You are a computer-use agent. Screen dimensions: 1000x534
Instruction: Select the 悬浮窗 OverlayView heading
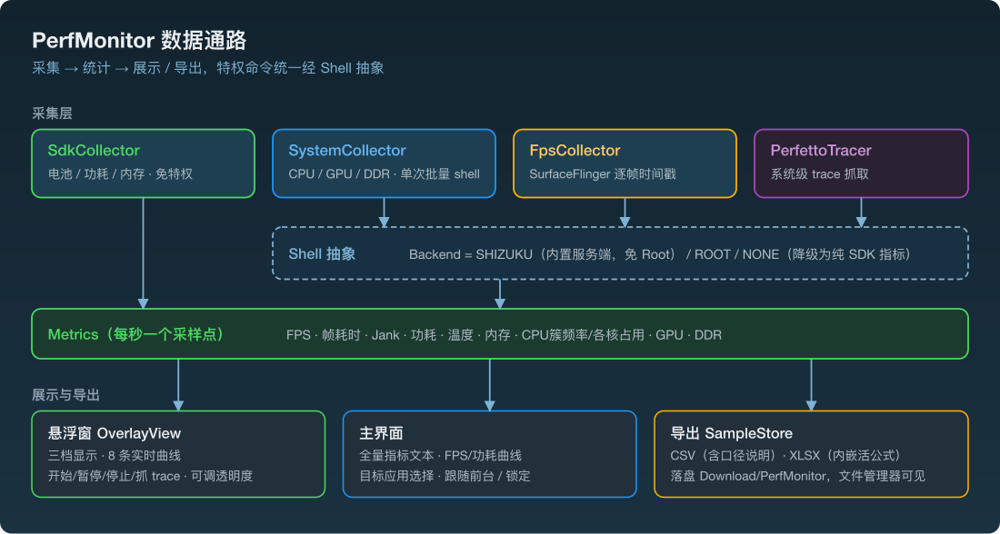coord(115,433)
